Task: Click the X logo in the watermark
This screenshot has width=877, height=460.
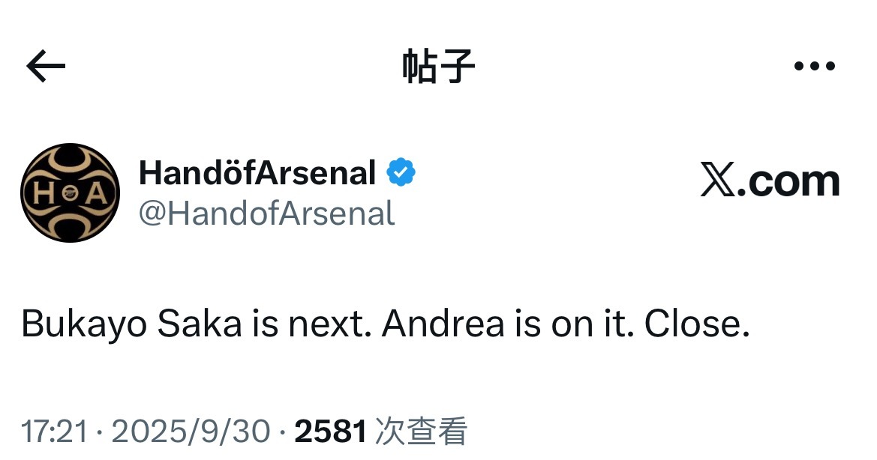Action: (x=718, y=180)
